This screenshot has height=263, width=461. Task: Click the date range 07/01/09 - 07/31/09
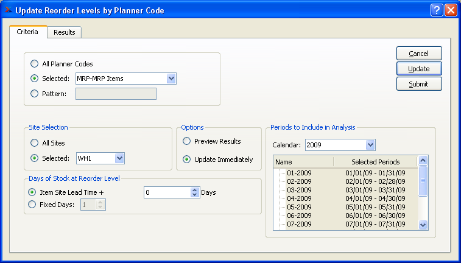click(x=376, y=224)
